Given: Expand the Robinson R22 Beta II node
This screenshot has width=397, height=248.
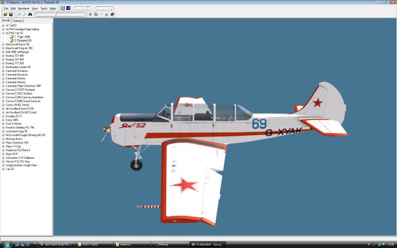Looking at the screenshot, I should pos(3,150).
